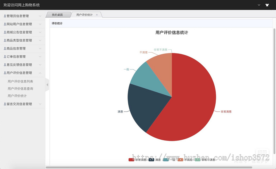This screenshot has width=276, height=169.
Task: Open the header dropdown arrow beside the shirt icon
Action: pos(259,5)
